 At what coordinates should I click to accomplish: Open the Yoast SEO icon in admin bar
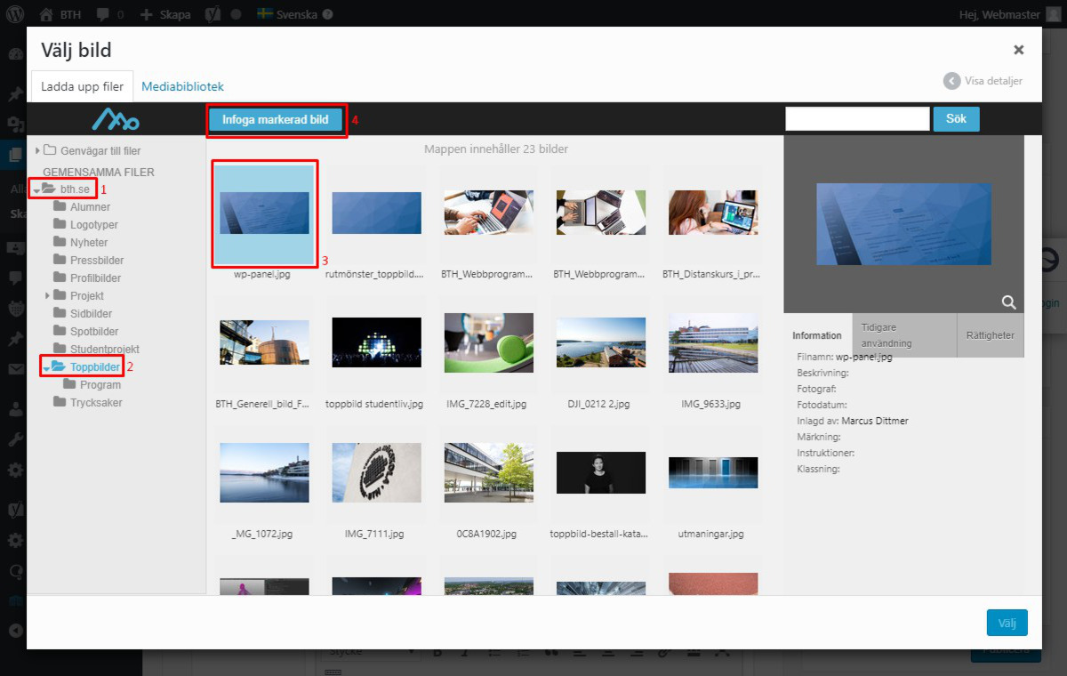point(214,14)
